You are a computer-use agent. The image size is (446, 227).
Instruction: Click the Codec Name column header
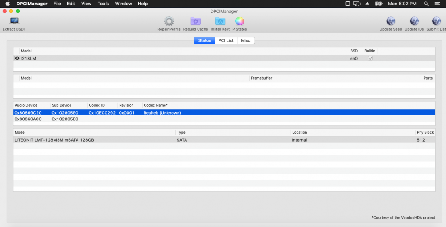(x=155, y=105)
